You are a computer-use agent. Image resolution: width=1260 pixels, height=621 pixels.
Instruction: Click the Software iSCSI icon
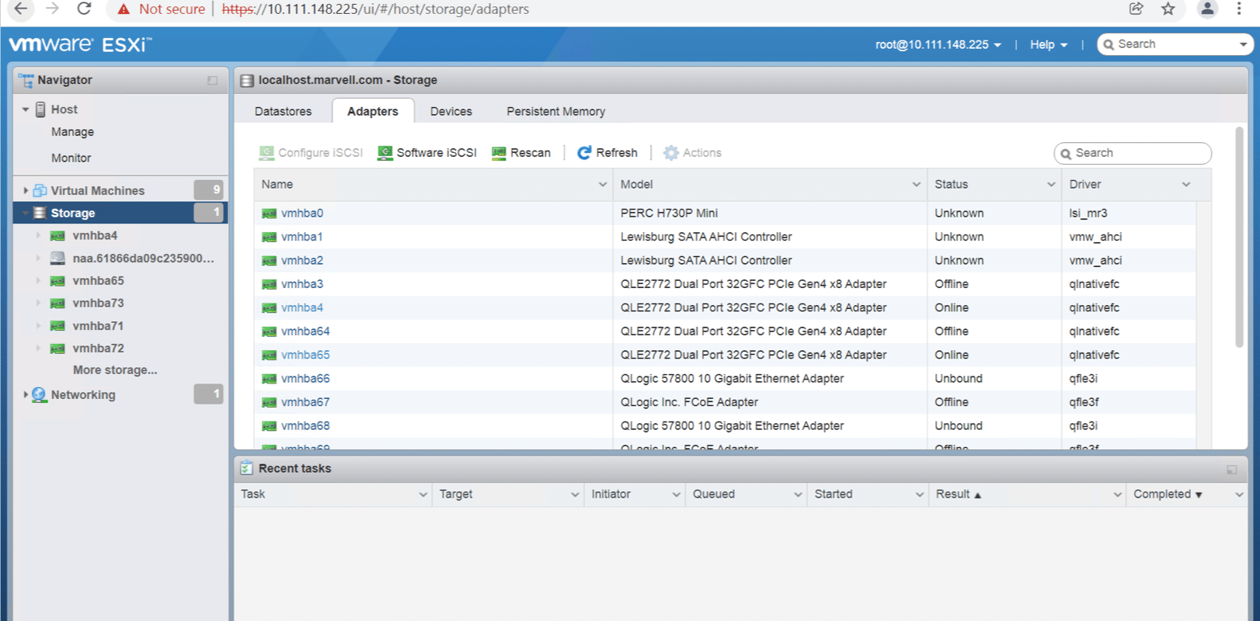pyautogui.click(x=385, y=153)
